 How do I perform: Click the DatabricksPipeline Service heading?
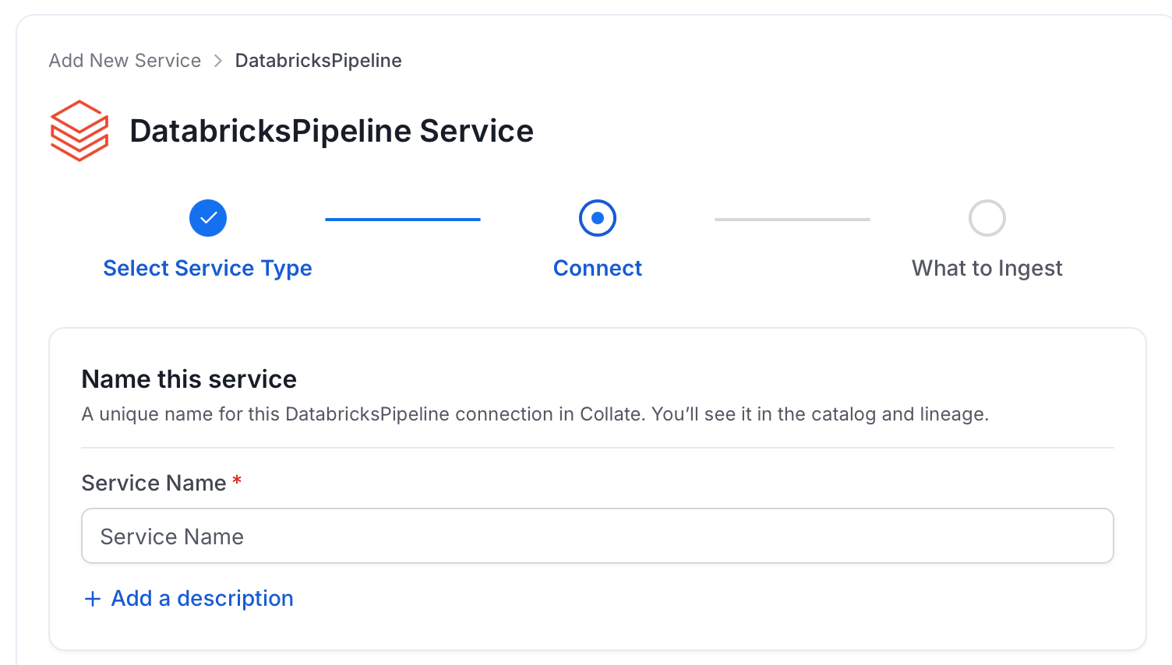331,131
